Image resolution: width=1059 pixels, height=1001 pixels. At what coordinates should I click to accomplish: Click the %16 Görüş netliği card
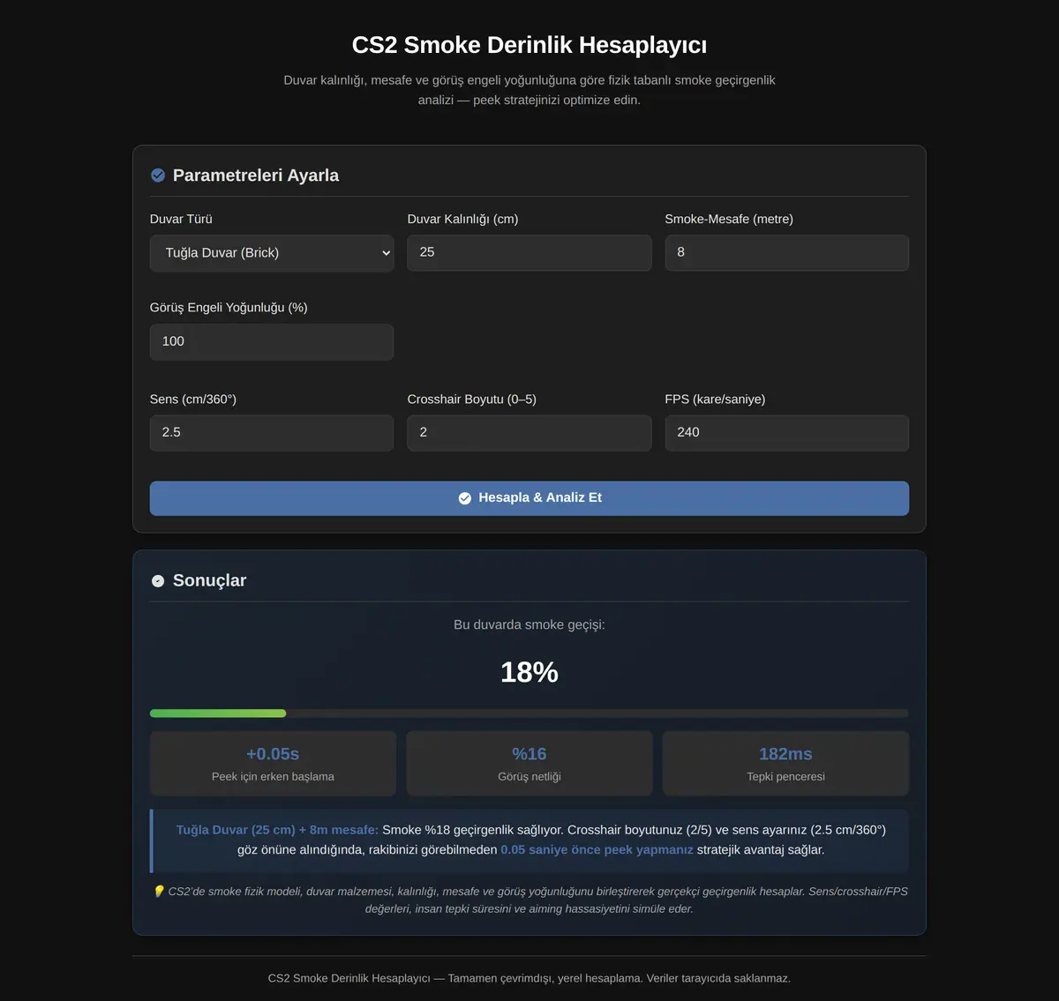pos(529,764)
